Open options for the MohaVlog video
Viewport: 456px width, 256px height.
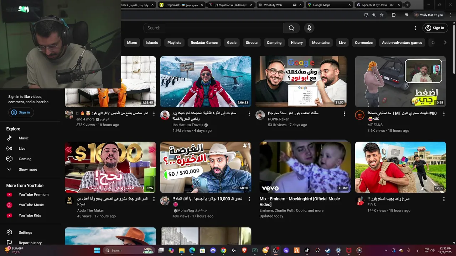point(249,199)
